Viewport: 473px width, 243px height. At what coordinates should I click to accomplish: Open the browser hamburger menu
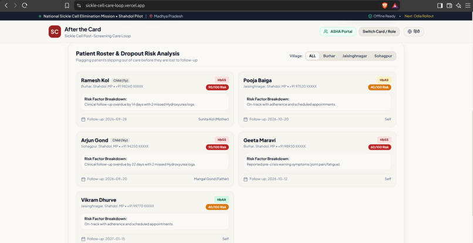click(468, 5)
